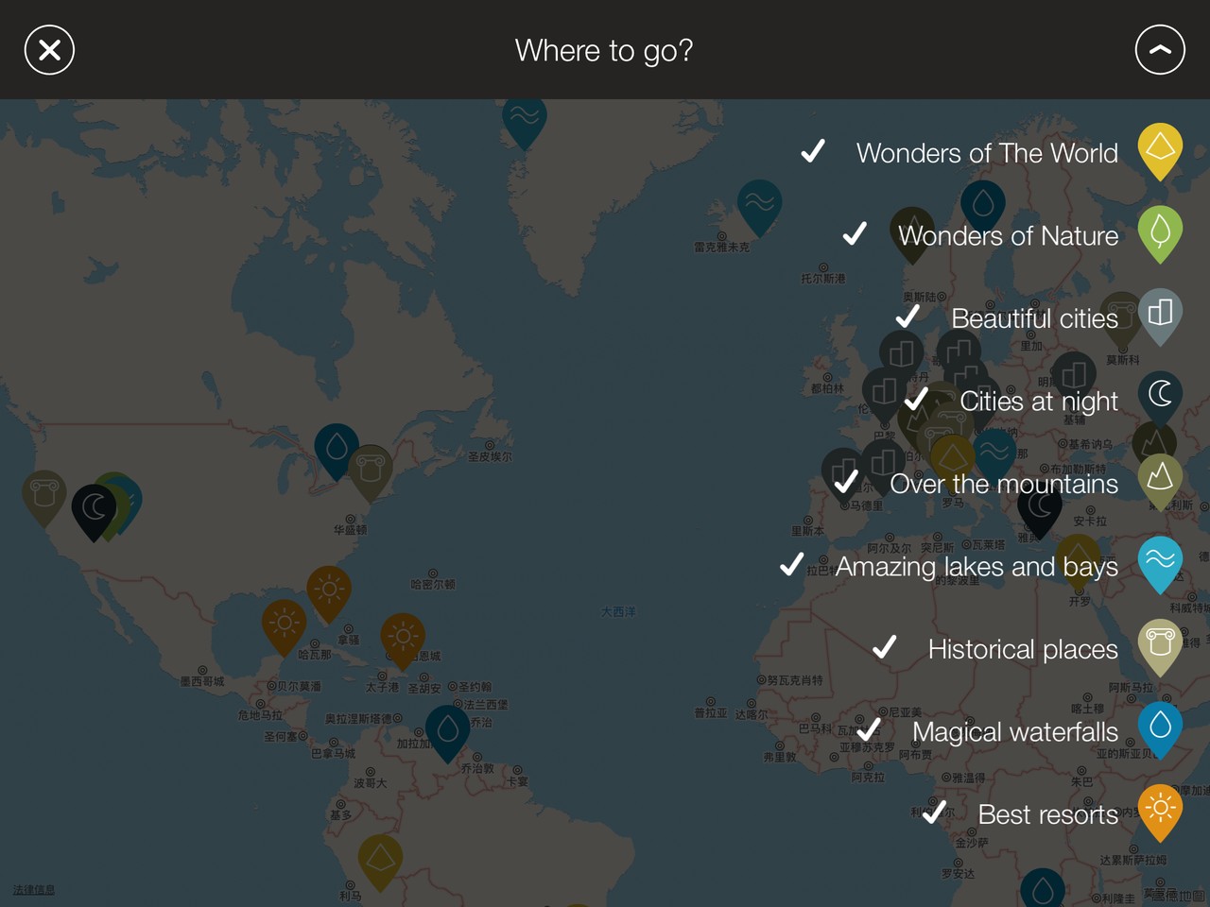Open the historical pin on the US west coast
The width and height of the screenshot is (1210, 907).
pos(44,498)
